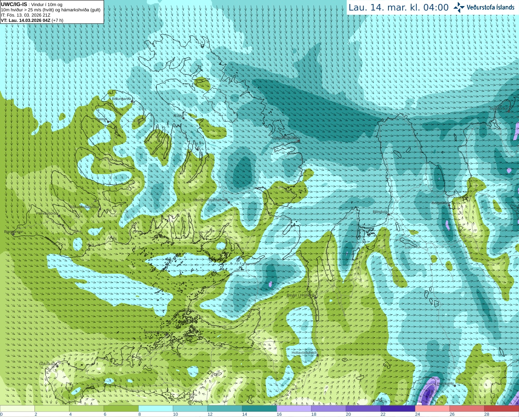Click the Bolungarvík station label
Screen dimensions: 519x417
[122, 98]
